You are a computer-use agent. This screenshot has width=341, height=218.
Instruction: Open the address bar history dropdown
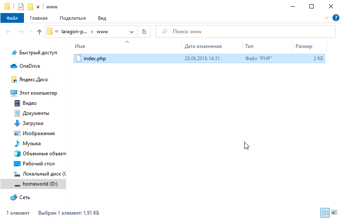(132, 32)
